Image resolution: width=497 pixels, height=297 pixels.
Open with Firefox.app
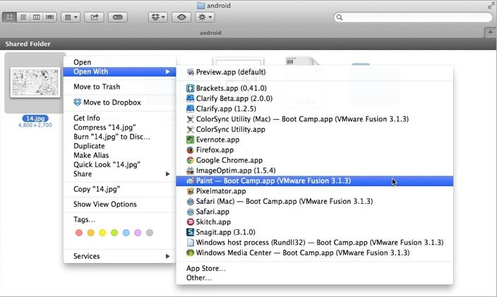pos(314,150)
